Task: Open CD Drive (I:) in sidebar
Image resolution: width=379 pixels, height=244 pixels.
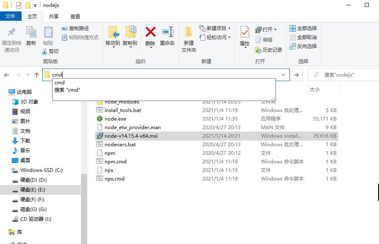Action: pos(32,219)
